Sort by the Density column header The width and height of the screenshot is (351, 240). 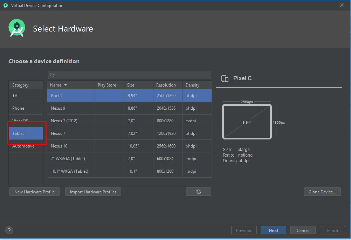(197, 85)
